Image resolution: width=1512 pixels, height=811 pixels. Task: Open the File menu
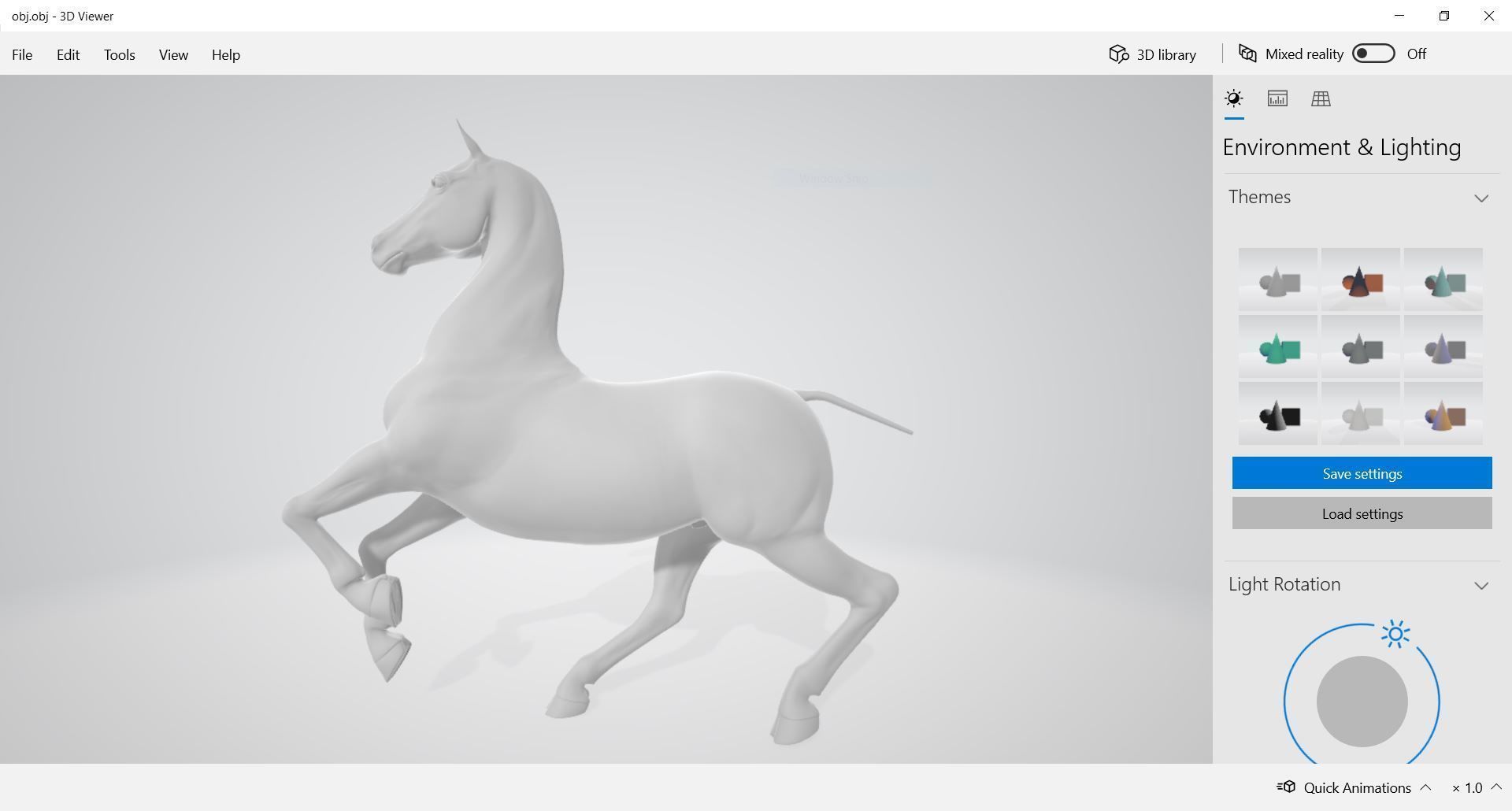pyautogui.click(x=22, y=54)
